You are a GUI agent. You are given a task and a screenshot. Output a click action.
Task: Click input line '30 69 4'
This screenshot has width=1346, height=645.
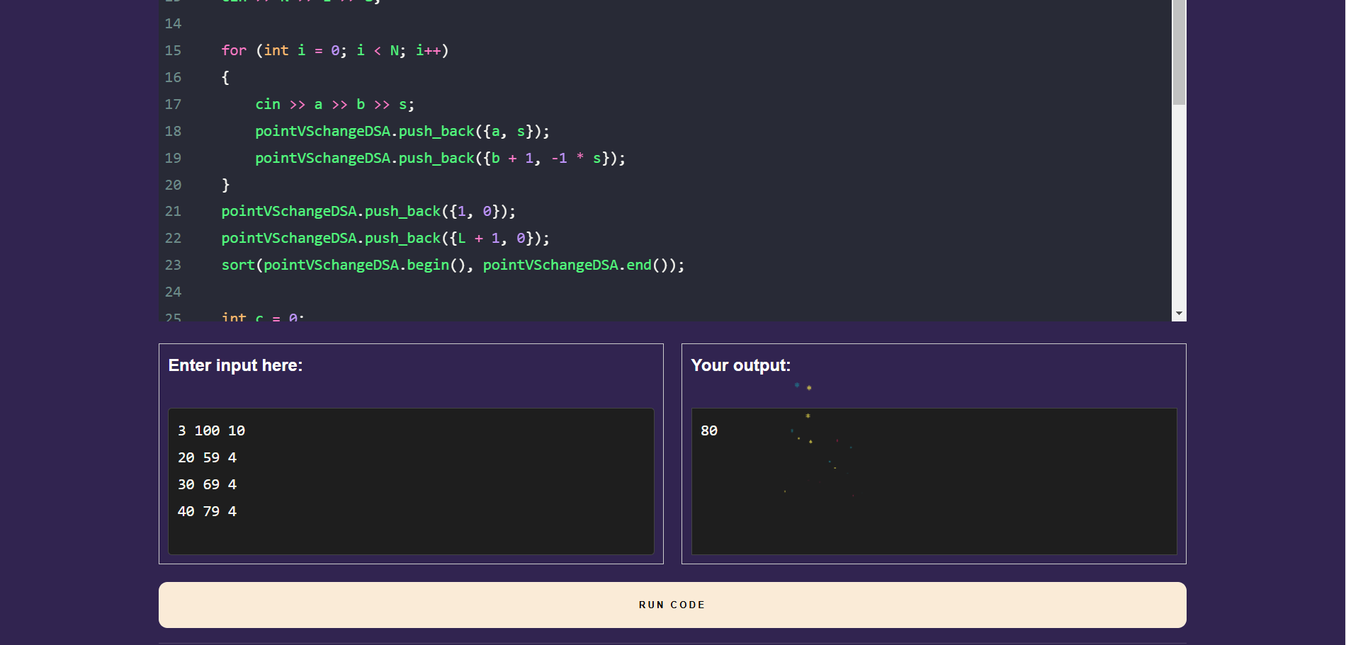[207, 484]
